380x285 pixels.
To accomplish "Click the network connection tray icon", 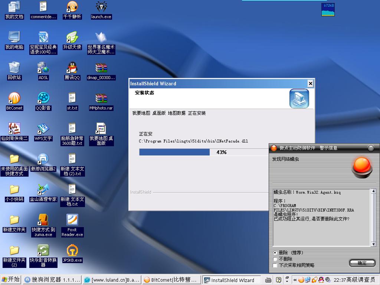I will click(308, 280).
